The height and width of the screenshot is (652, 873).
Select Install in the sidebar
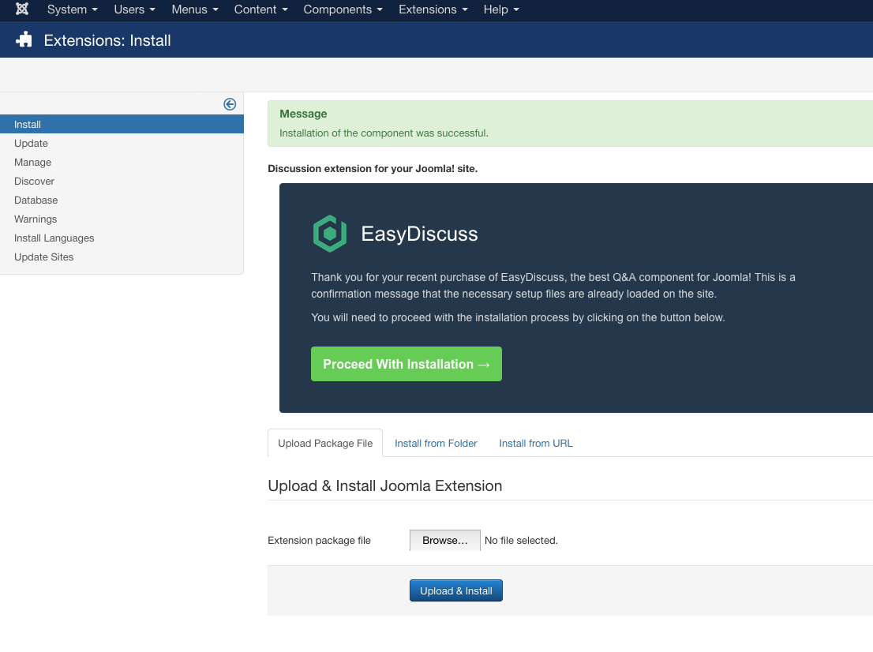coord(122,124)
